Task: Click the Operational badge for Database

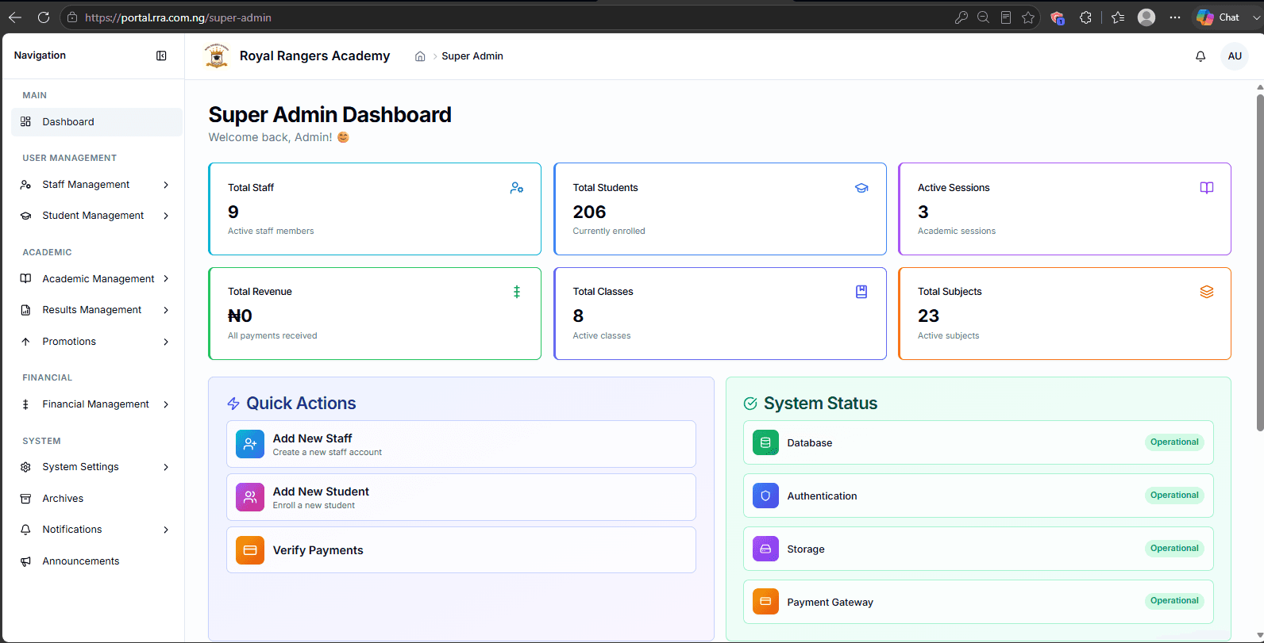Action: (1174, 442)
